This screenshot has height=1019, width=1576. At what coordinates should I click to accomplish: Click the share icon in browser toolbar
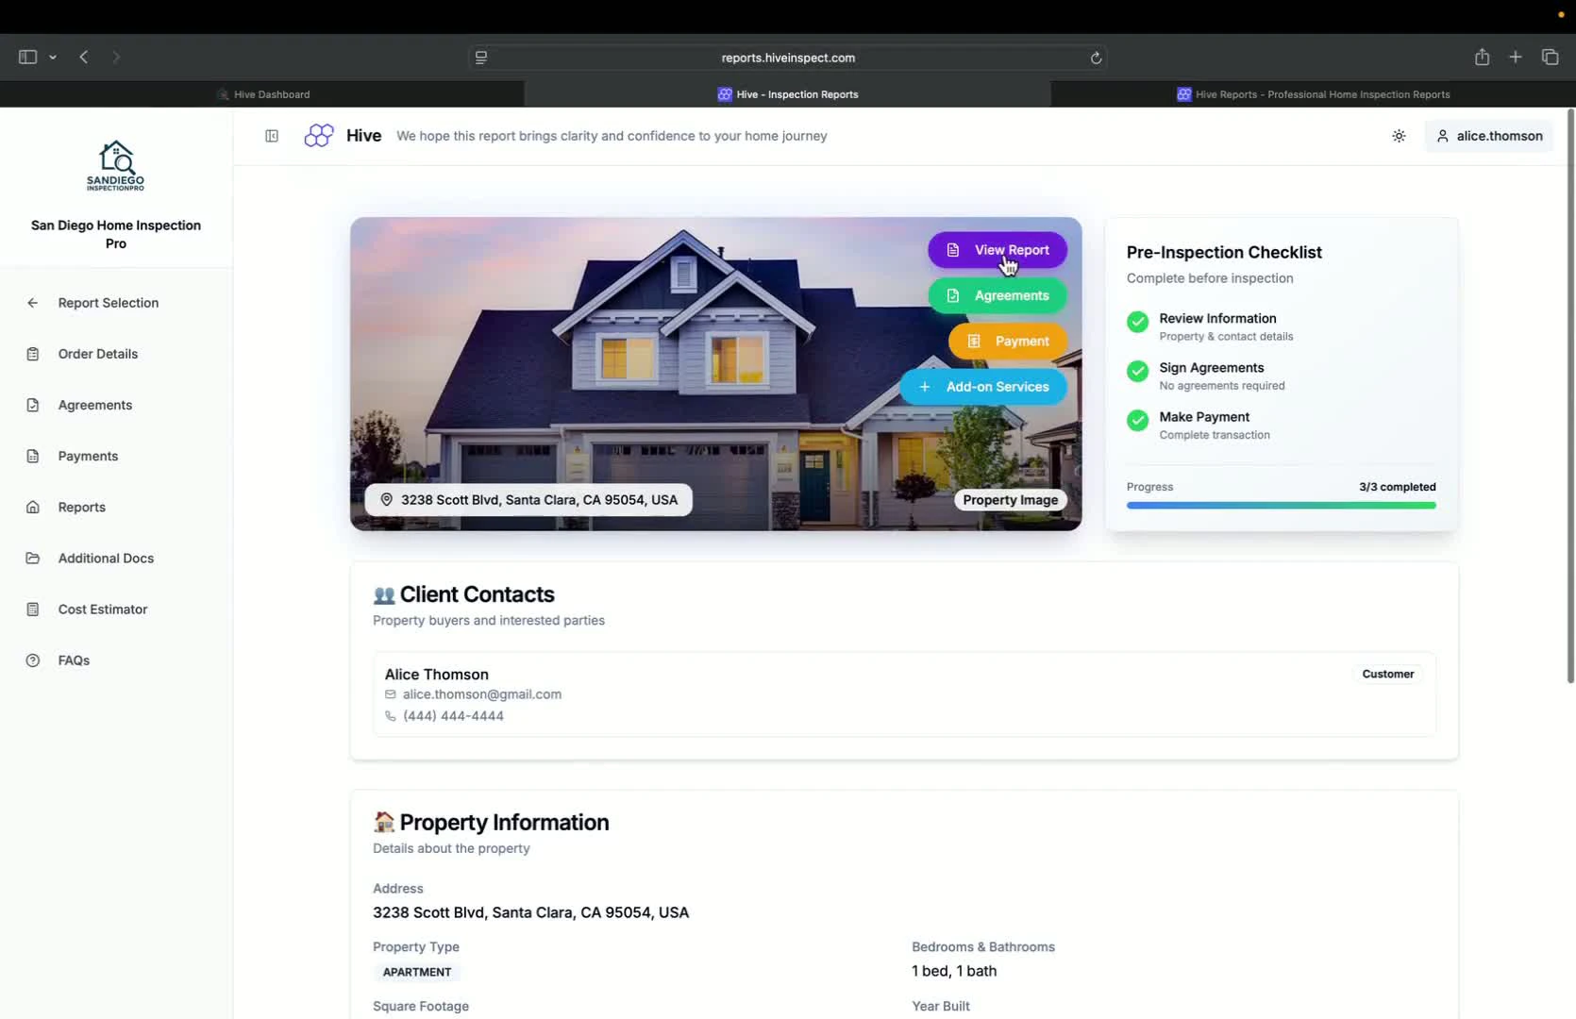tap(1482, 57)
